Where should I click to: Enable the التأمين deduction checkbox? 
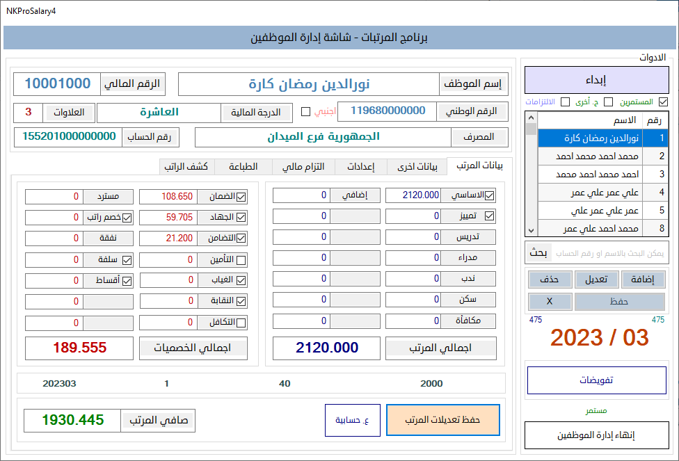pyautogui.click(x=241, y=260)
